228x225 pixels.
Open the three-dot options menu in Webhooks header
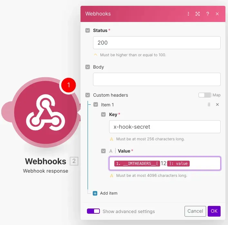point(188,14)
